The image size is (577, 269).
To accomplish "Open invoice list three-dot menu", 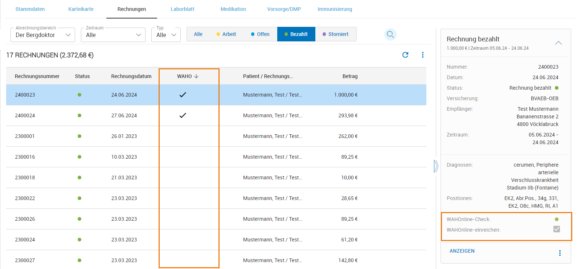I will coord(422,55).
